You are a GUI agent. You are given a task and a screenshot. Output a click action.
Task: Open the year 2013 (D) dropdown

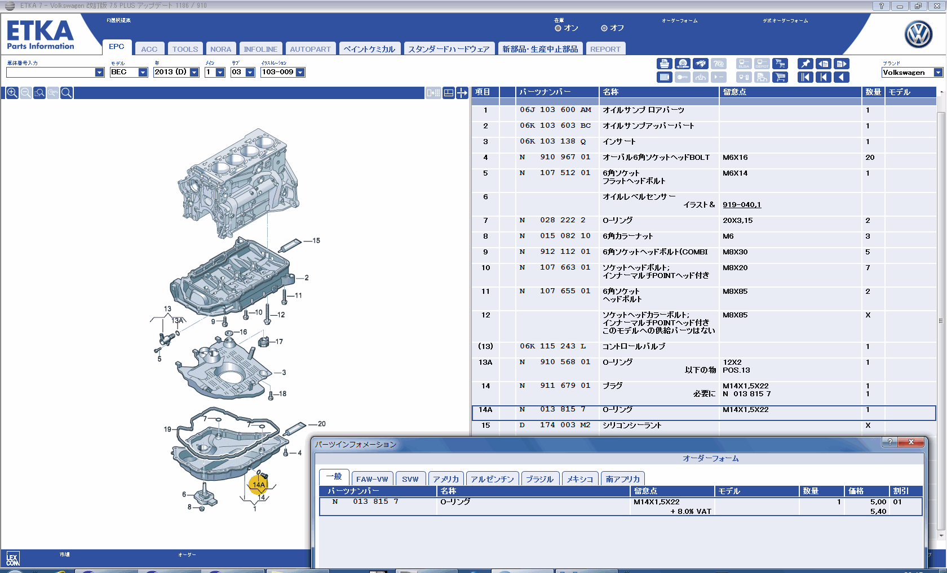pos(194,73)
